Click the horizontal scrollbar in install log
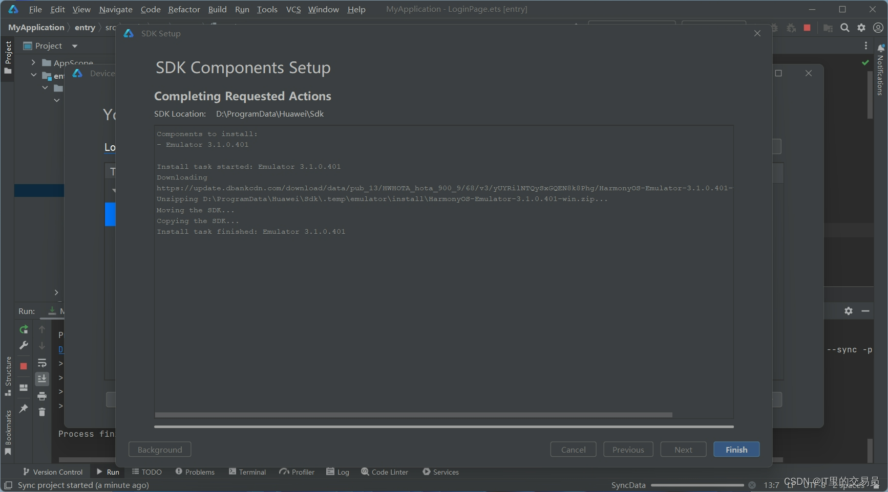888x492 pixels. (414, 415)
